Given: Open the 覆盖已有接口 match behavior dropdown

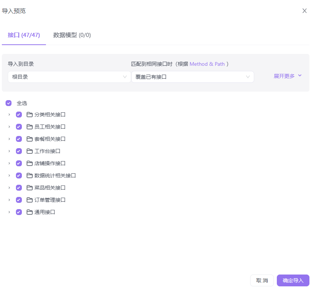Looking at the screenshot, I should click(193, 77).
